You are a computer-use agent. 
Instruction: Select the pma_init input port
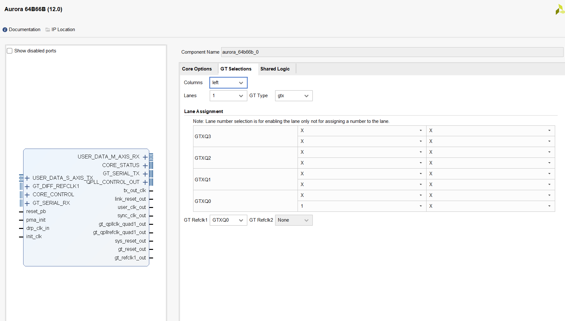pos(36,220)
